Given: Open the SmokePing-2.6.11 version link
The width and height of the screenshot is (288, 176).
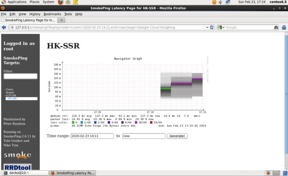Looking at the screenshot, I should tap(17, 136).
